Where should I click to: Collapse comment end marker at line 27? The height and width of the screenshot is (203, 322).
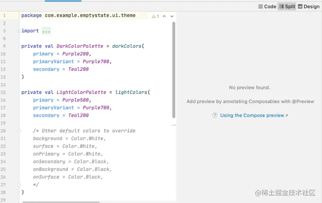coord(19,185)
